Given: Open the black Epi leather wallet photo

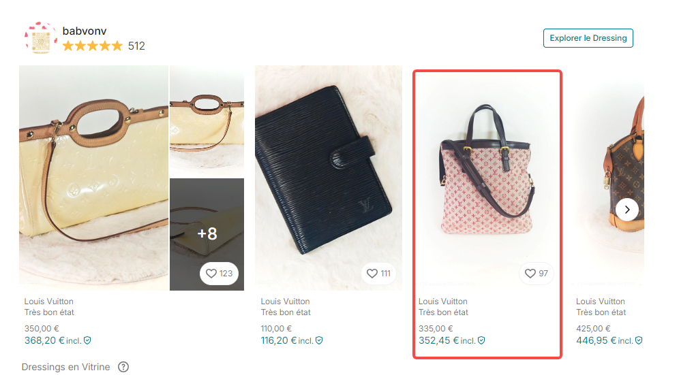Looking at the screenshot, I should pos(328,178).
